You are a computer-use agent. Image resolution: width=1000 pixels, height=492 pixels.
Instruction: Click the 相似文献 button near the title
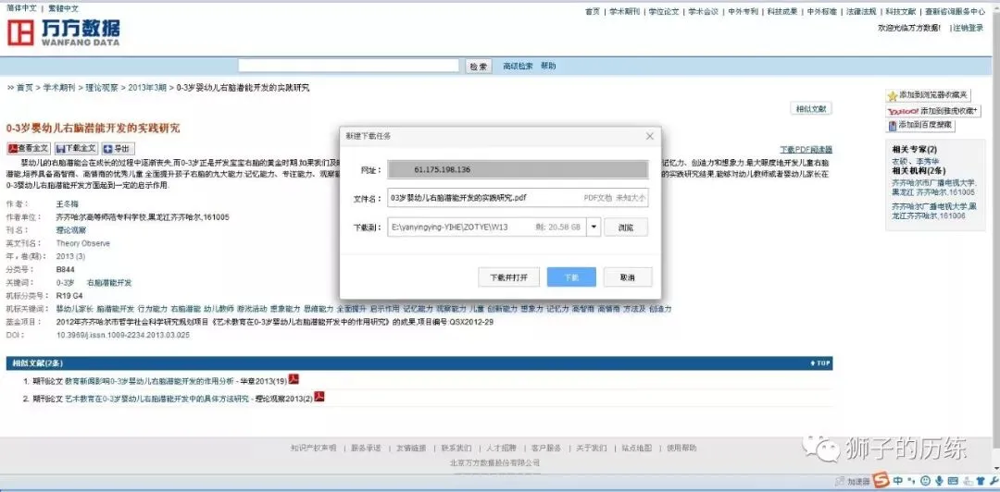point(810,109)
